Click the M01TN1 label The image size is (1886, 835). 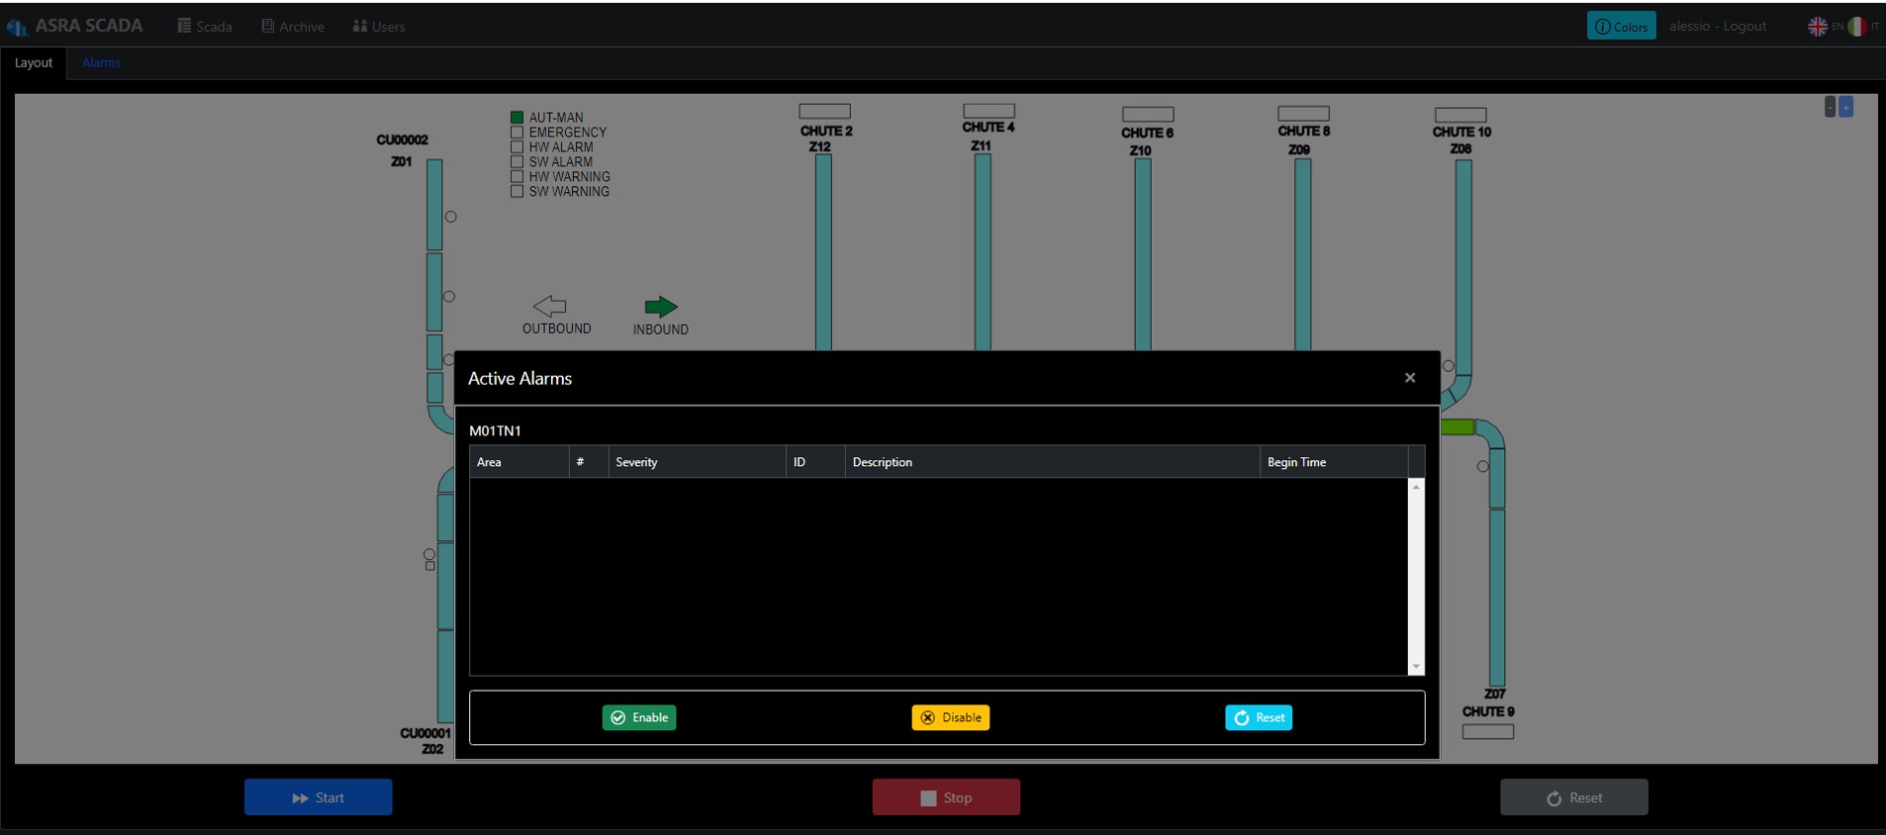point(495,430)
